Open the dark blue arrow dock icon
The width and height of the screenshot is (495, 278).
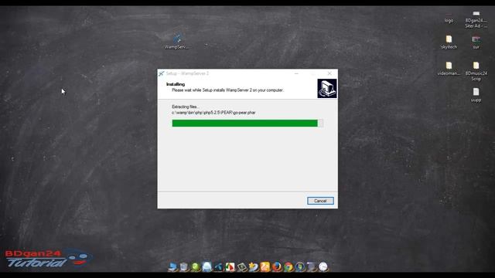pyautogui.click(x=218, y=266)
